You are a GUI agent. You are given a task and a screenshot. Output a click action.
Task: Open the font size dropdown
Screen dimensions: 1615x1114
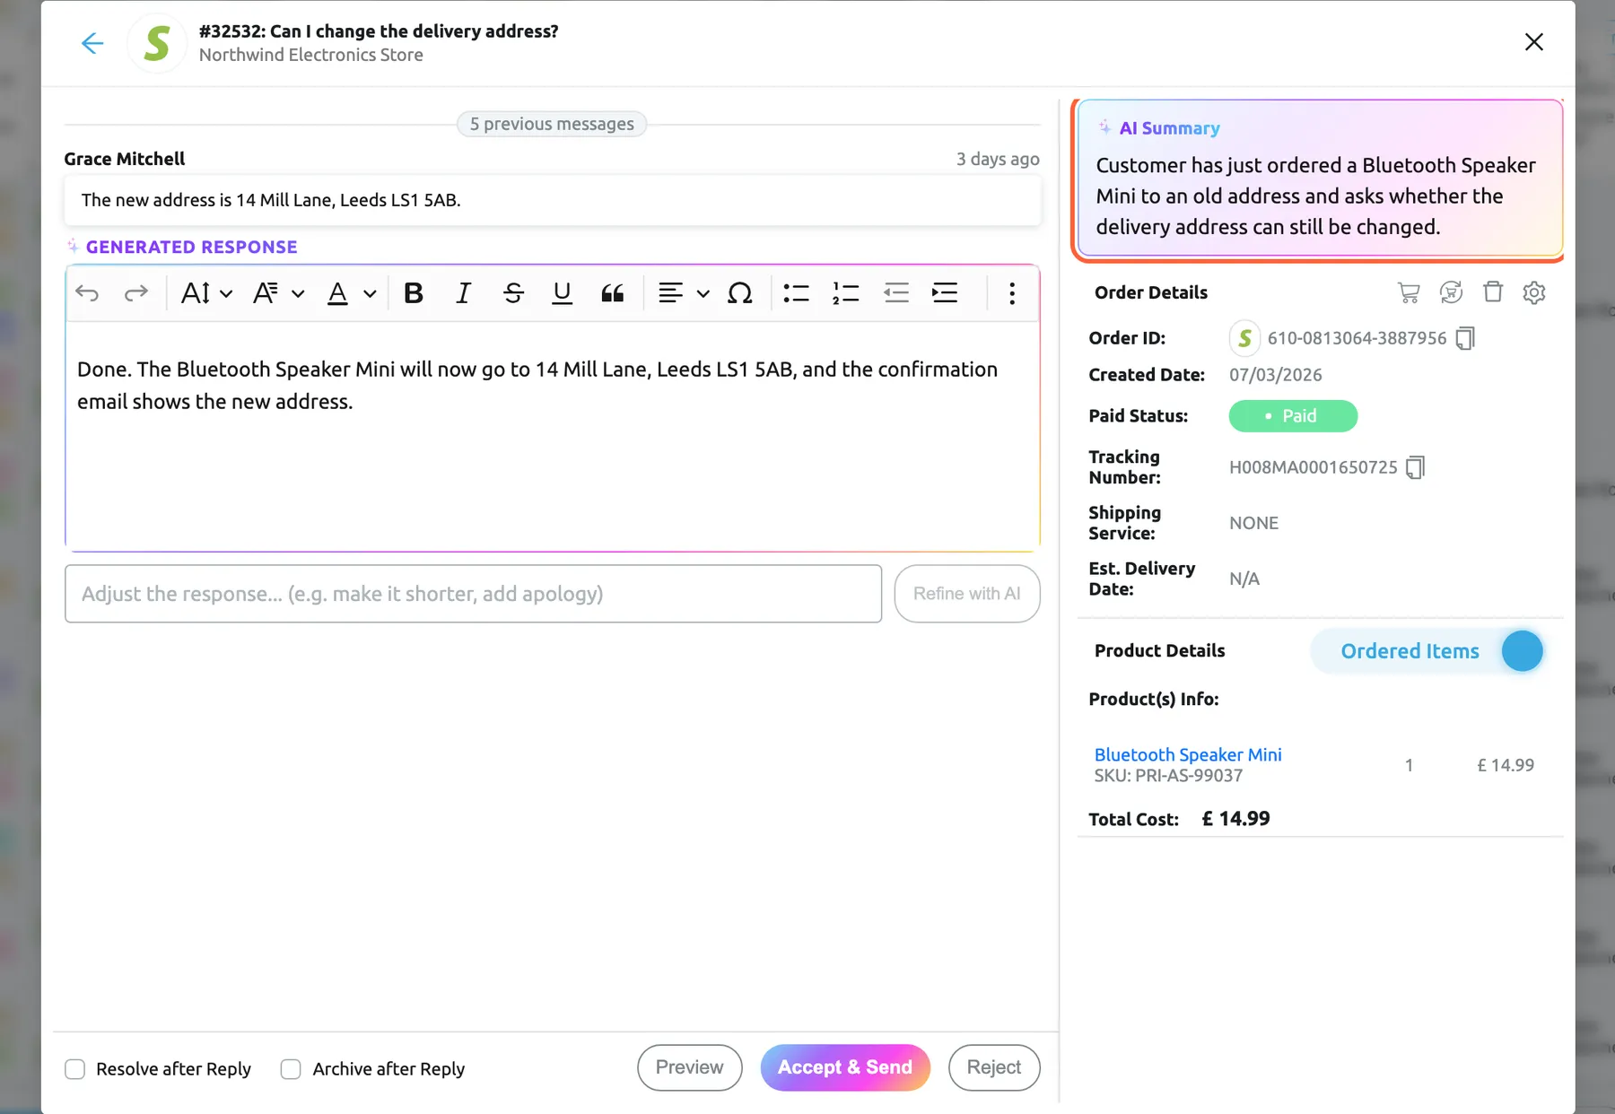[206, 293]
